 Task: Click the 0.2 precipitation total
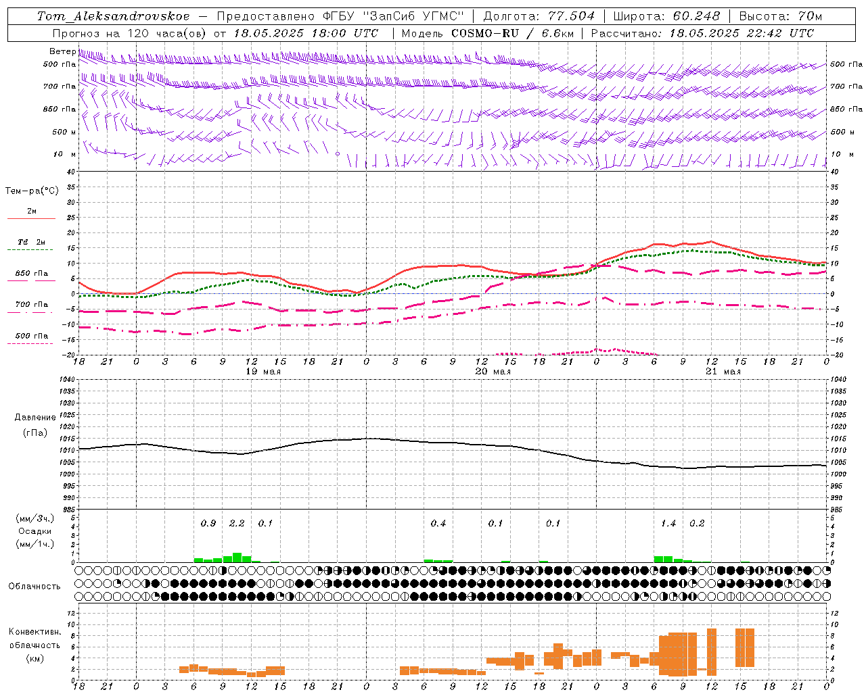click(697, 523)
